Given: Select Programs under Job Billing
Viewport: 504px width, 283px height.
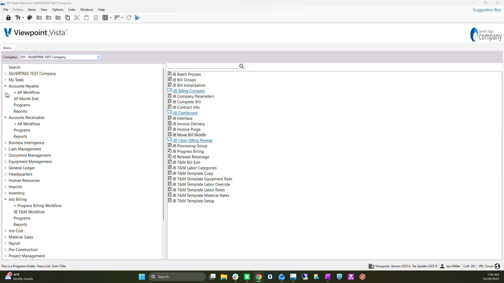Looking at the screenshot, I should click(x=22, y=218).
